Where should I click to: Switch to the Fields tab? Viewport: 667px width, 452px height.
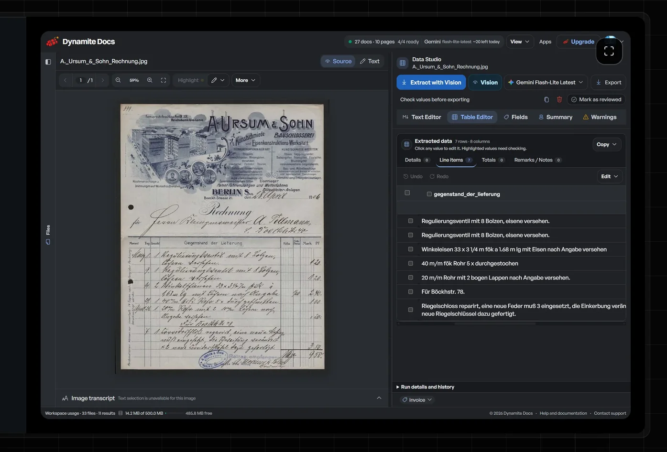click(515, 117)
